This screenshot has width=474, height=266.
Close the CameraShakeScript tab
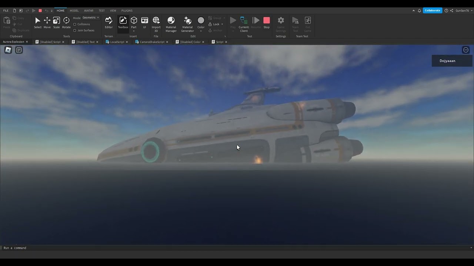tap(167, 42)
